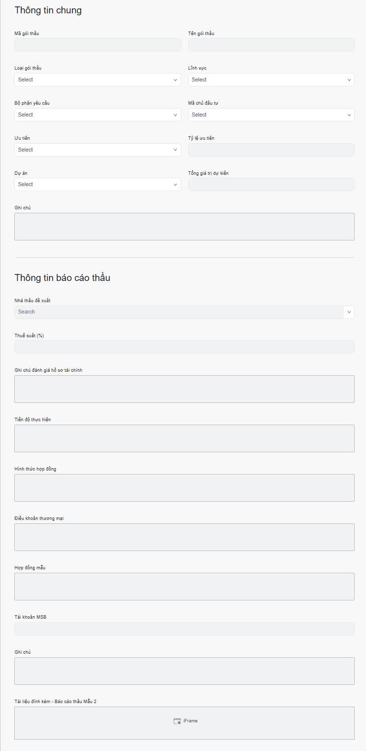The height and width of the screenshot is (751, 366).
Task: Focus the Tên gói thầu field
Action: click(271, 45)
